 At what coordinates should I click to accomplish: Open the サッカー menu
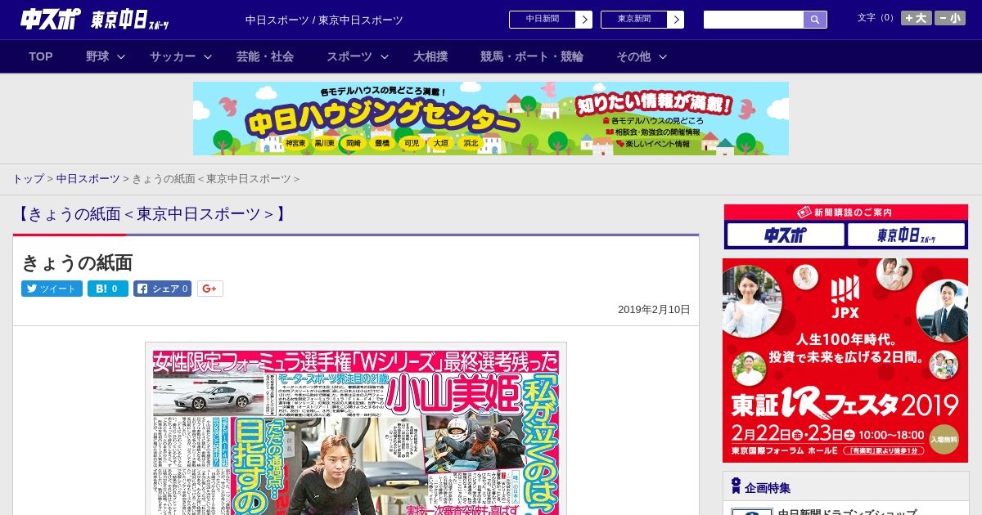point(173,56)
